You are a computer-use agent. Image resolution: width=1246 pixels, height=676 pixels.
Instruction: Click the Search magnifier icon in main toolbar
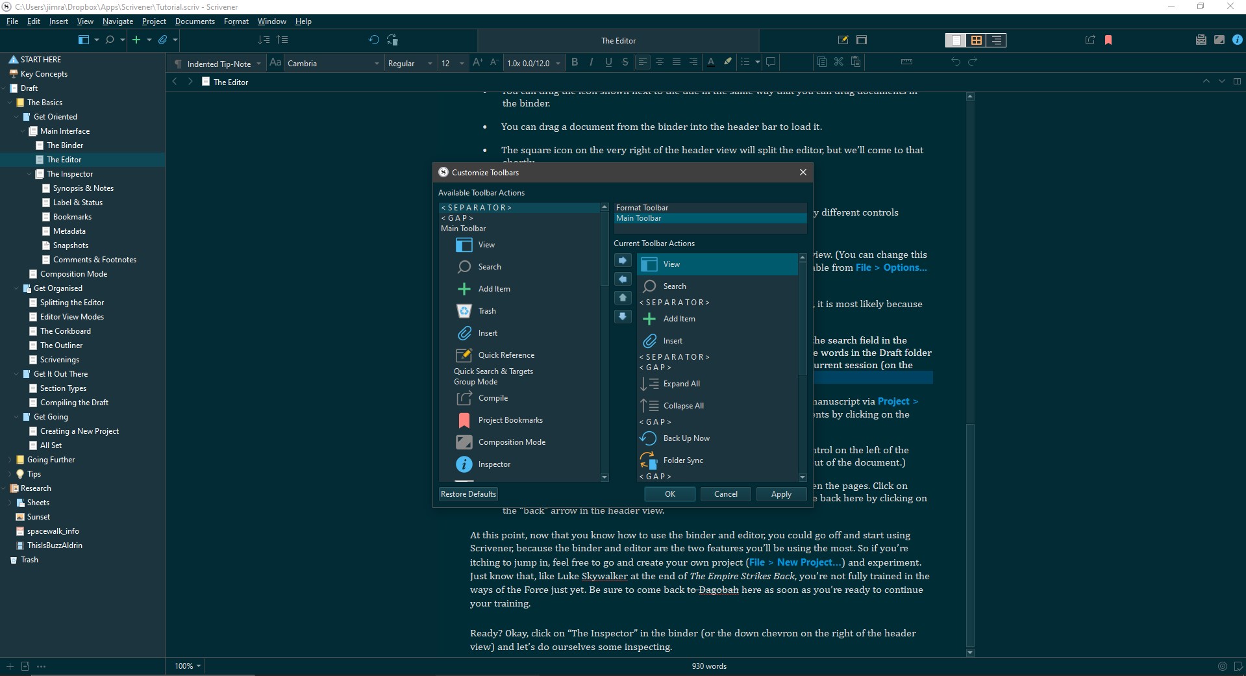pos(110,40)
